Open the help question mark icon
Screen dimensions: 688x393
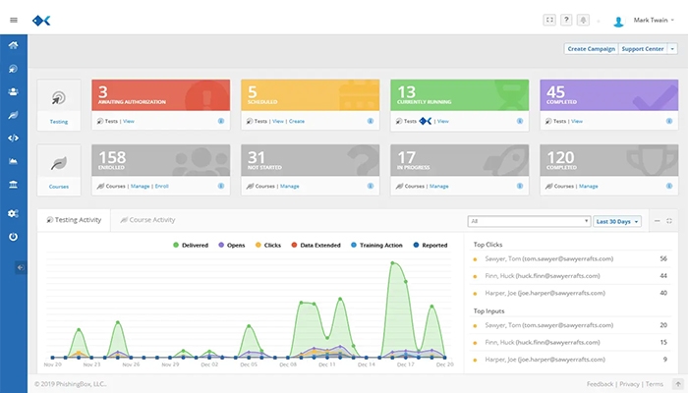coord(566,20)
